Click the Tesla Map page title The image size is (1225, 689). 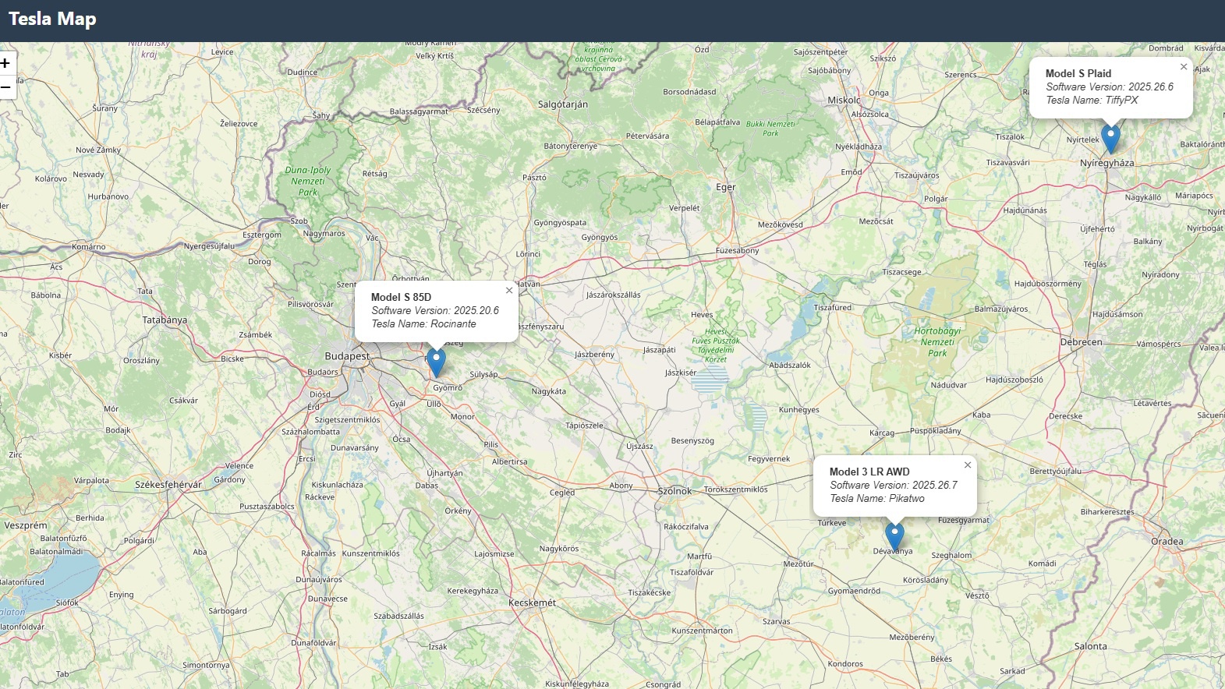point(52,19)
